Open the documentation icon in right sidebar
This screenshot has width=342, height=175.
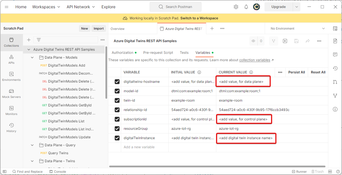(x=335, y=41)
